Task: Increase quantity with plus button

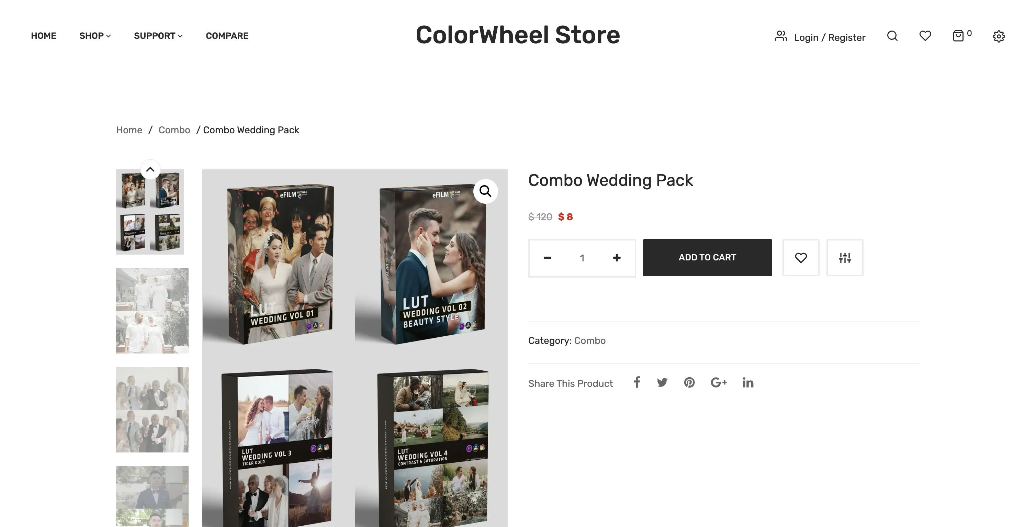Action: coord(617,258)
